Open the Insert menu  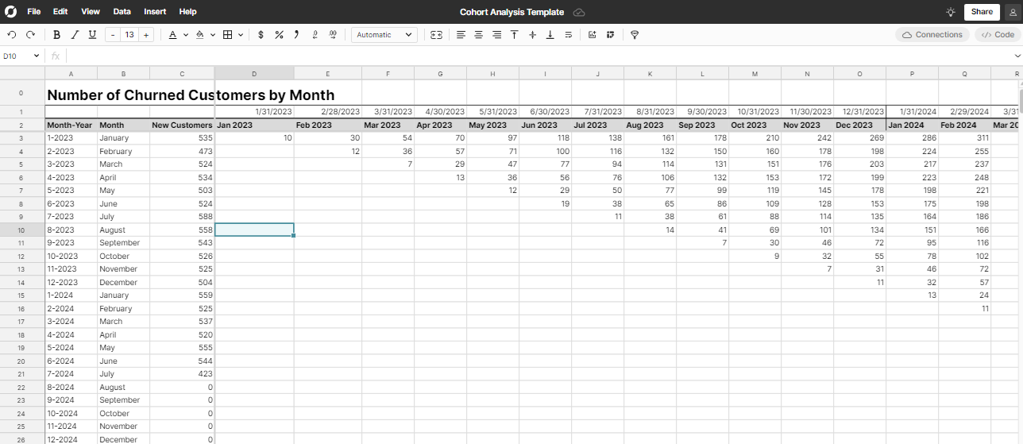pos(155,12)
